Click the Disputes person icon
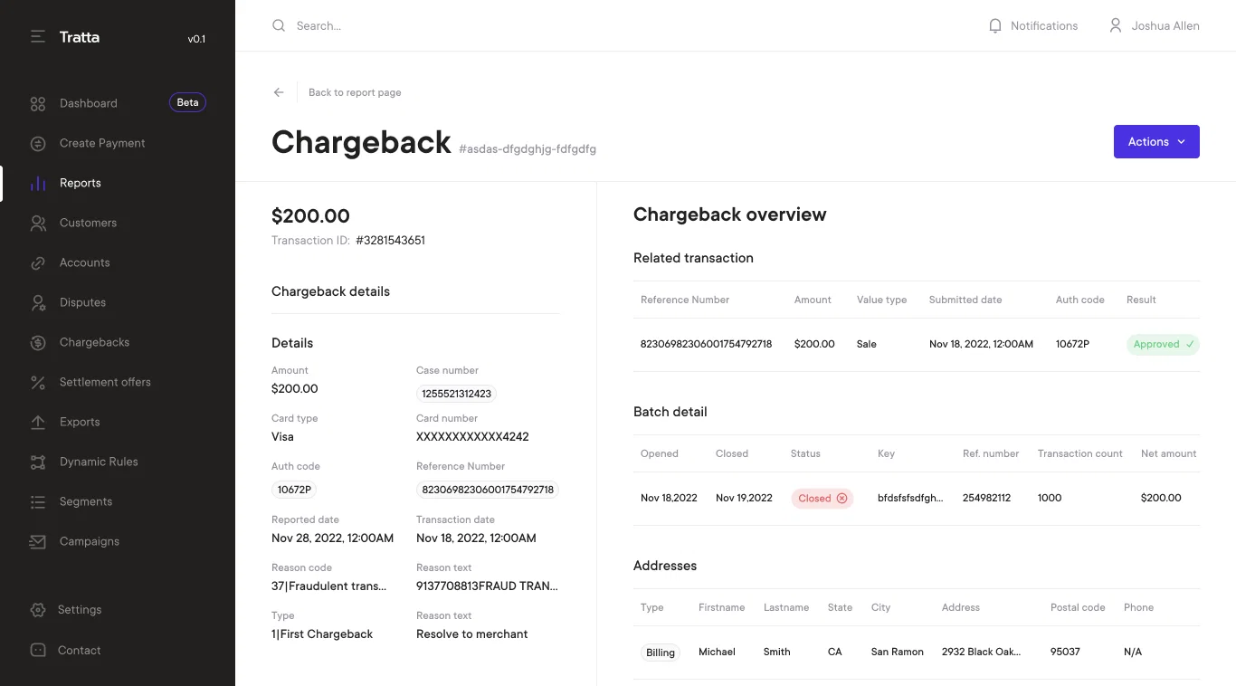 [37, 302]
